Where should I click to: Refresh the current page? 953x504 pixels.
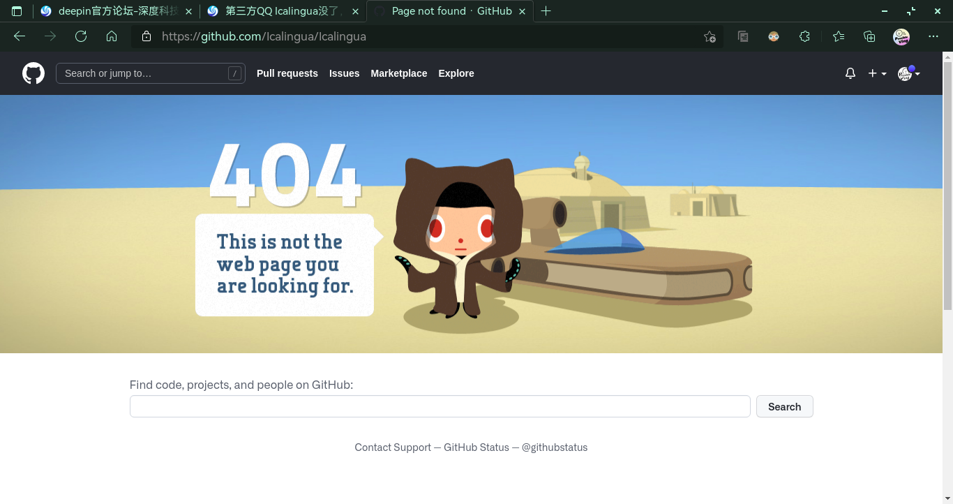(x=81, y=36)
